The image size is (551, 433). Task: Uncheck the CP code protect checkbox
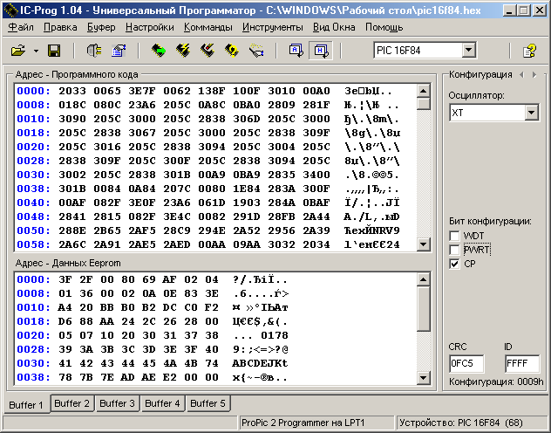pyautogui.click(x=454, y=264)
